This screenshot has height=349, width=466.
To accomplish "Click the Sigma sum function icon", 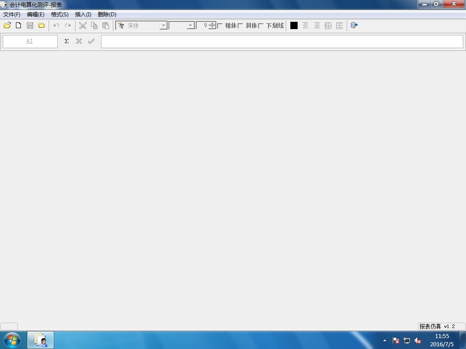I will 66,41.
